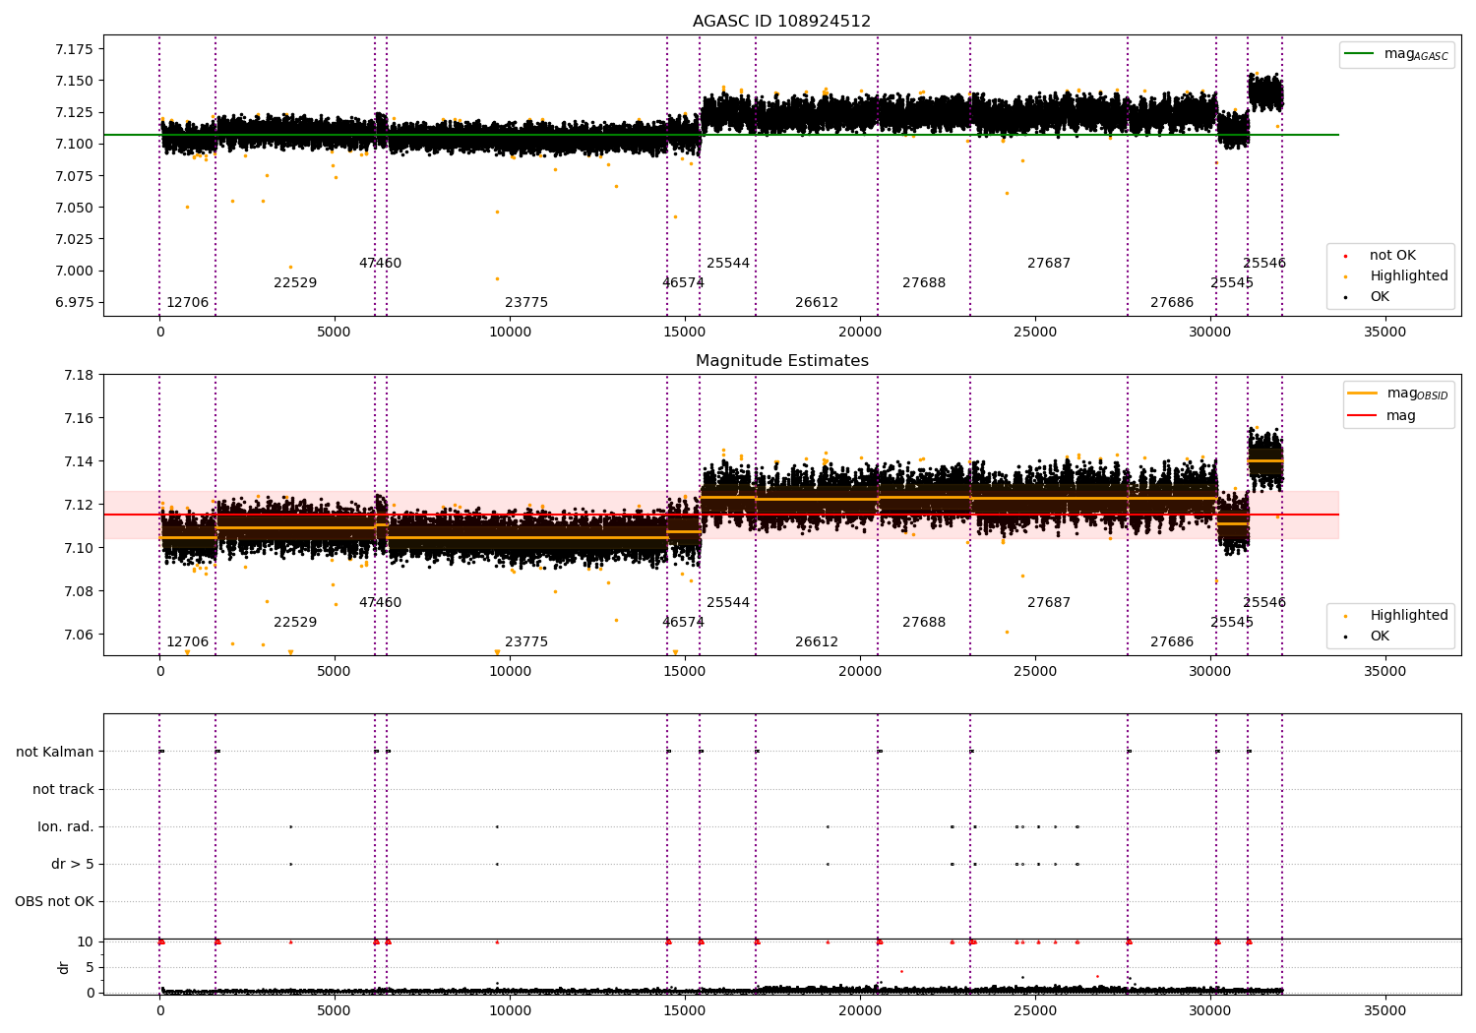Click obsid label 25544 in the AGASC ID plot
This screenshot has width=1476, height=1033.
(x=728, y=264)
